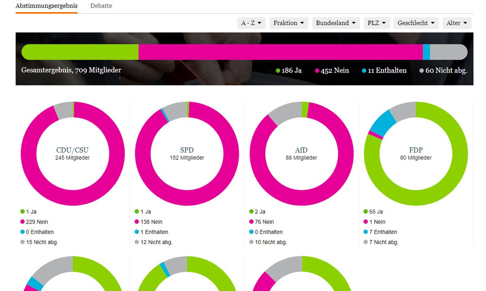
Task: Click the 60 Nicht abg. legend entry
Action: pyautogui.click(x=443, y=70)
